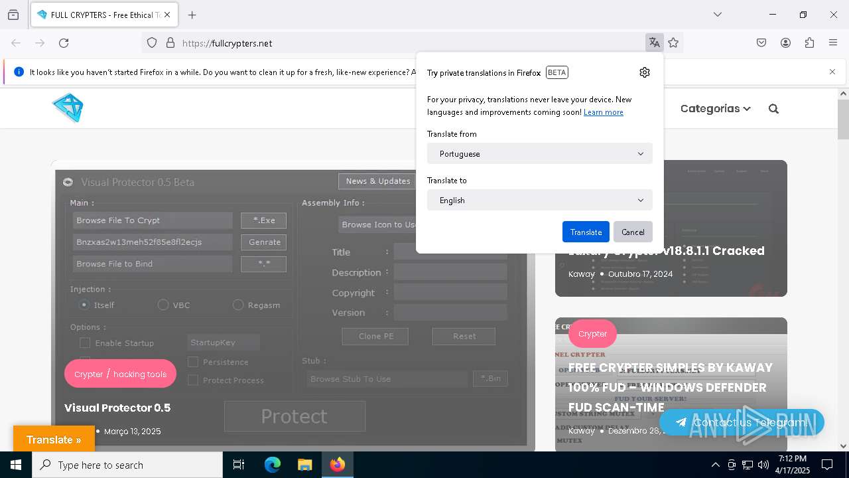This screenshot has height=478, width=849.
Task: Open FREE CRYPTER SIMPLES BY KAWAY post
Action: point(671,387)
